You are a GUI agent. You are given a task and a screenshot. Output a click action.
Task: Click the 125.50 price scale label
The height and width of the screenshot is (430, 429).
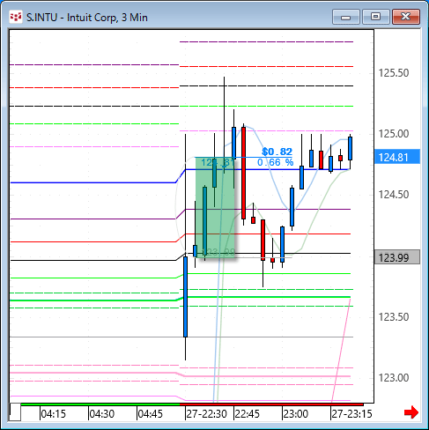394,73
